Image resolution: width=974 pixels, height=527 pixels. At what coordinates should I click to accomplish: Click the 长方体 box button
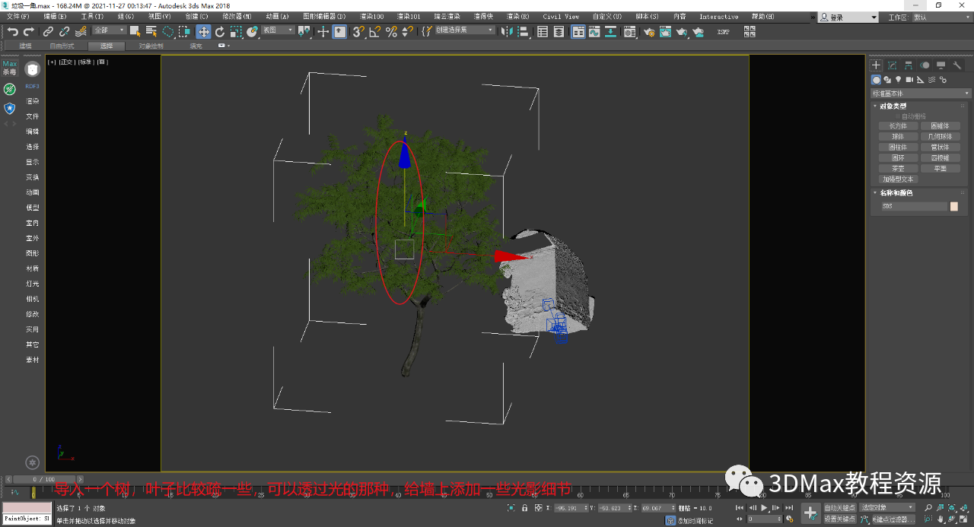(x=898, y=126)
